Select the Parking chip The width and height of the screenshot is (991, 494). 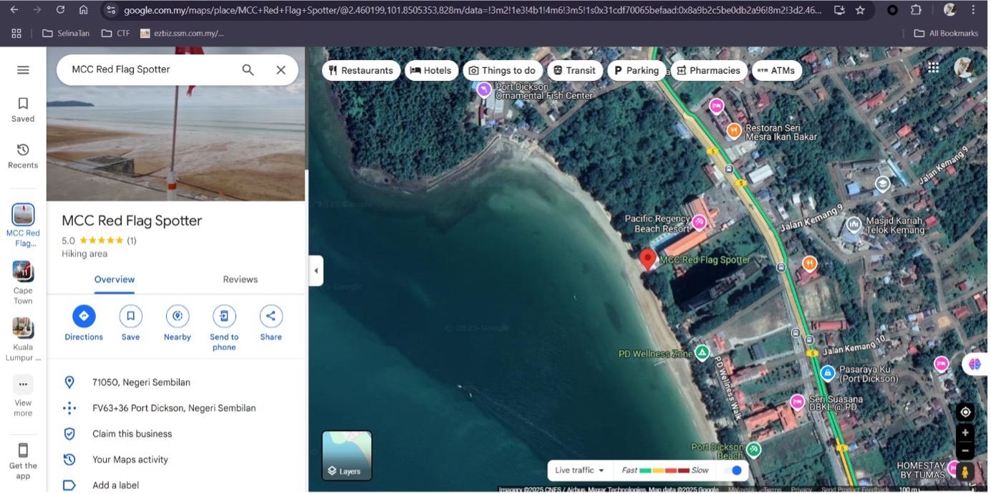[x=637, y=70]
